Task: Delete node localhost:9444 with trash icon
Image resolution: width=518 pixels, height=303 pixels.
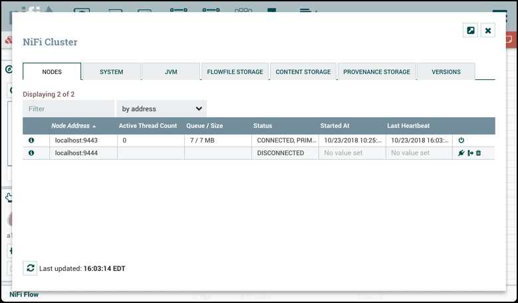Action: point(478,153)
